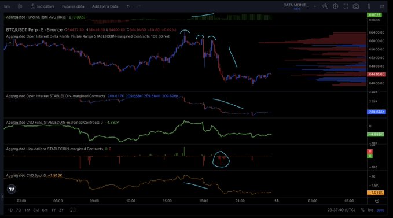Select Aggregated Open Interest STABLECOIN-margined label
This screenshot has width=393, height=218.
[x=56, y=96]
